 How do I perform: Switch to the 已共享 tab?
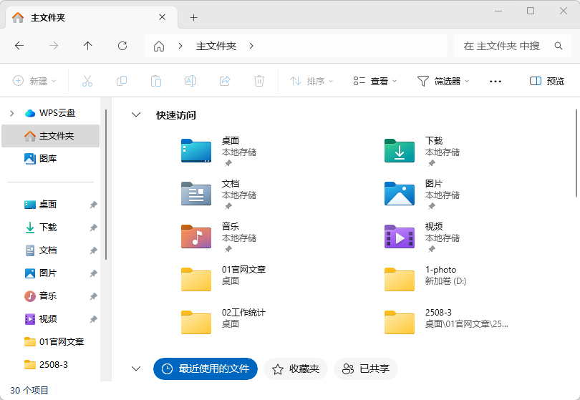pos(365,369)
